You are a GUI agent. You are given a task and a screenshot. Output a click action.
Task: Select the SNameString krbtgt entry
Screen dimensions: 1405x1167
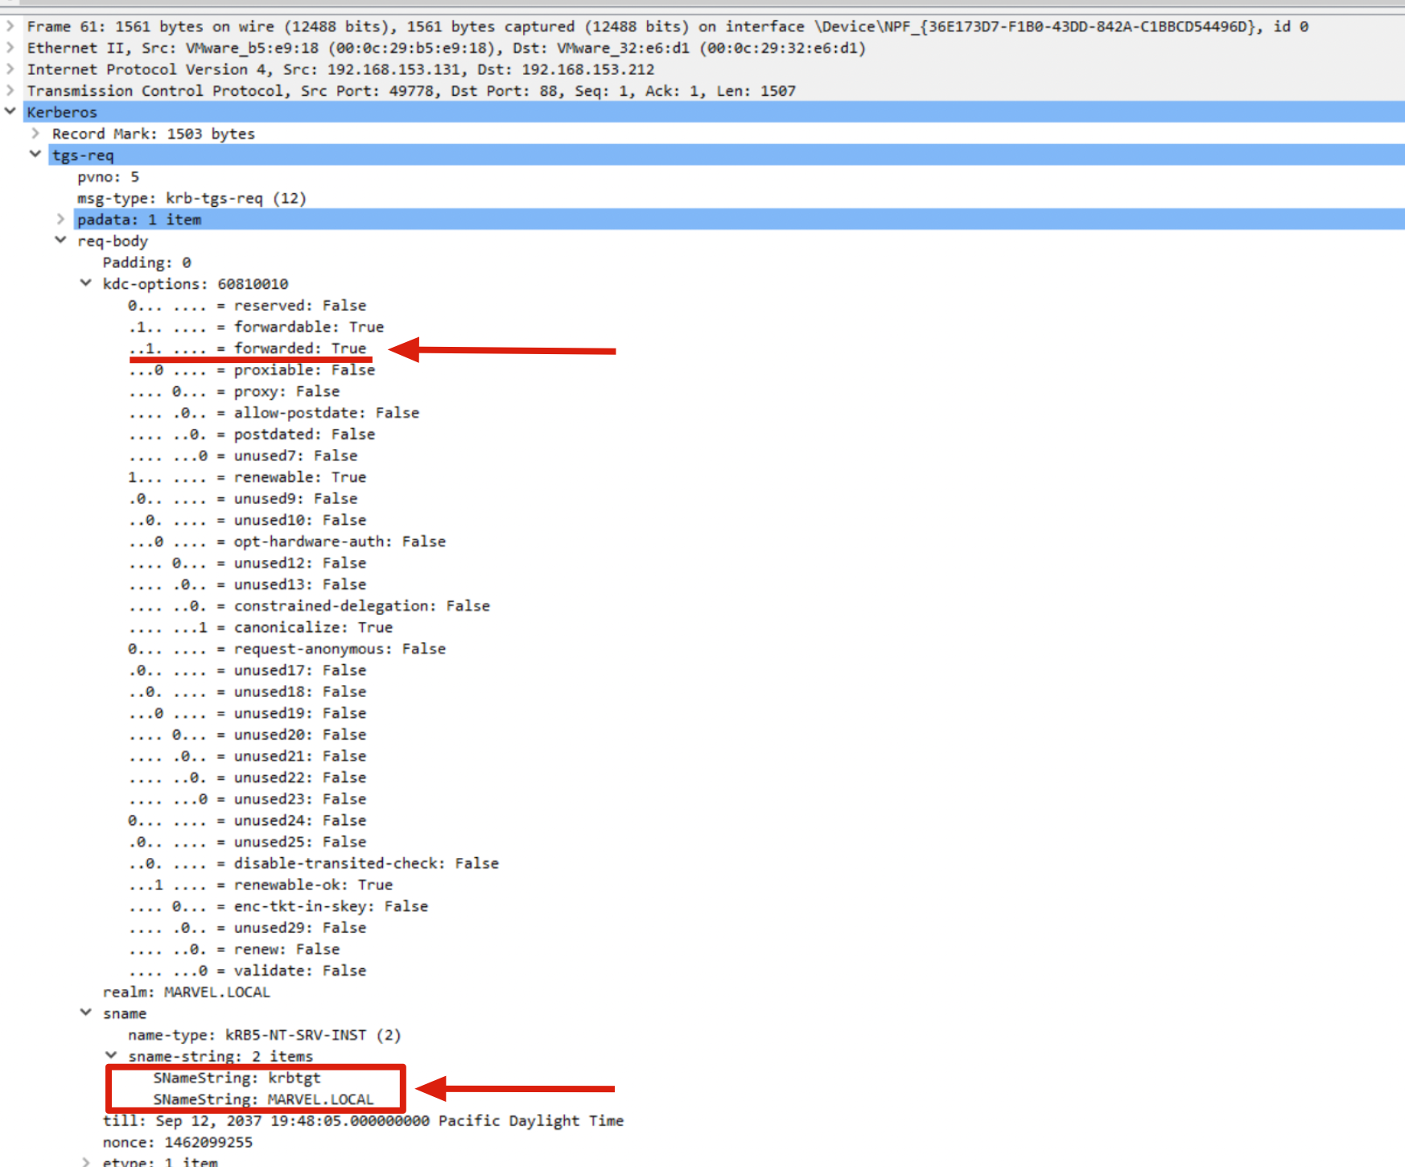coord(237,1078)
